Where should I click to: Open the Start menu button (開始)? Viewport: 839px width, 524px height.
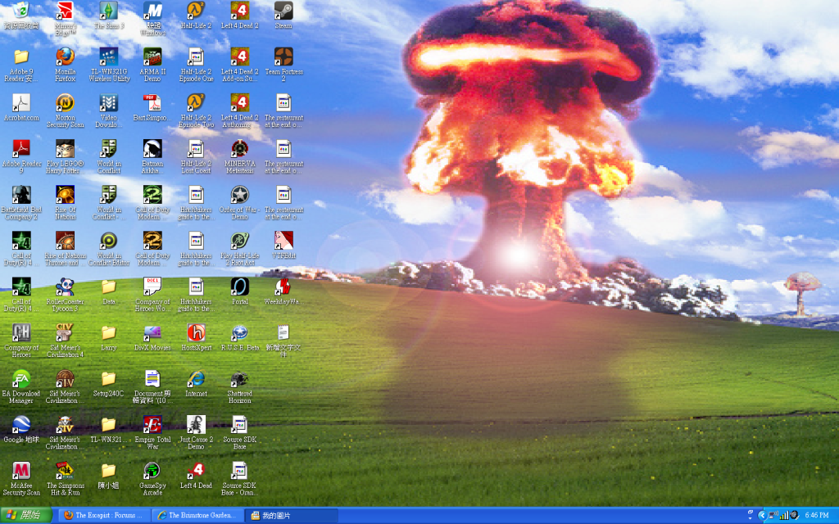[x=25, y=516]
